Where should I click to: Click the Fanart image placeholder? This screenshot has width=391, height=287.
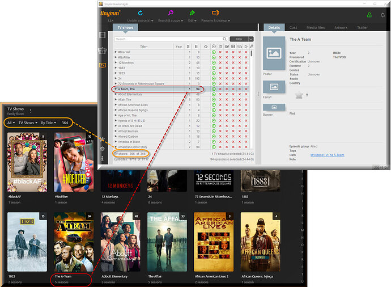click(274, 87)
